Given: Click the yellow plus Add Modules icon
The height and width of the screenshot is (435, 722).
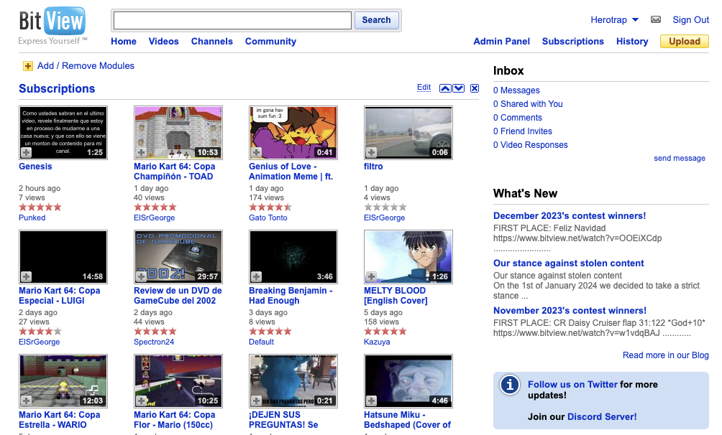Looking at the screenshot, I should (x=28, y=66).
